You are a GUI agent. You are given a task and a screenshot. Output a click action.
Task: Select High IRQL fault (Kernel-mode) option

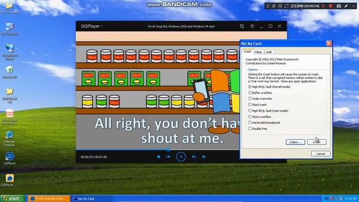point(250,87)
